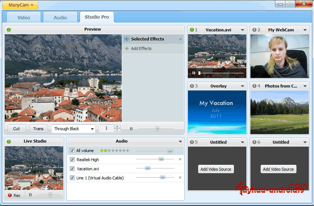Open source 5 Untitled dropdown

pos(242,142)
